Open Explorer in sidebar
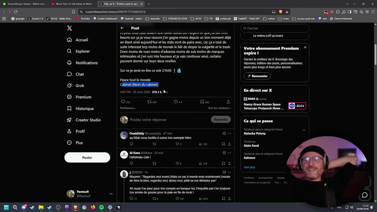The height and width of the screenshot is (212, 377). [79, 51]
